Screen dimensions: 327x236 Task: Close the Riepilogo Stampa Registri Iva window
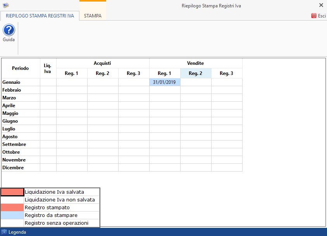(321, 5)
